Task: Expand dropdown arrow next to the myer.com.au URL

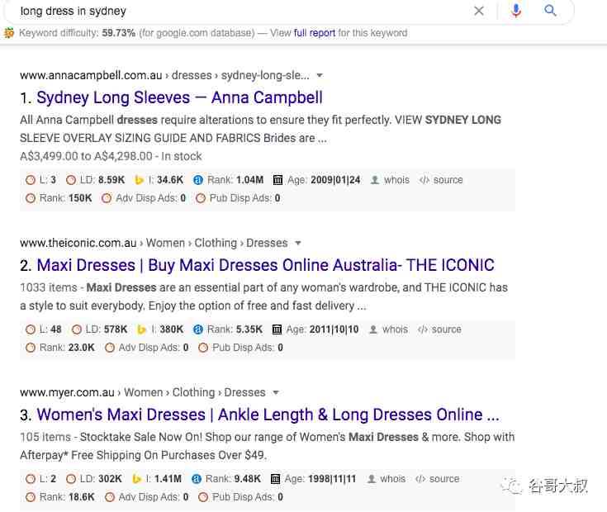Action: pos(276,393)
